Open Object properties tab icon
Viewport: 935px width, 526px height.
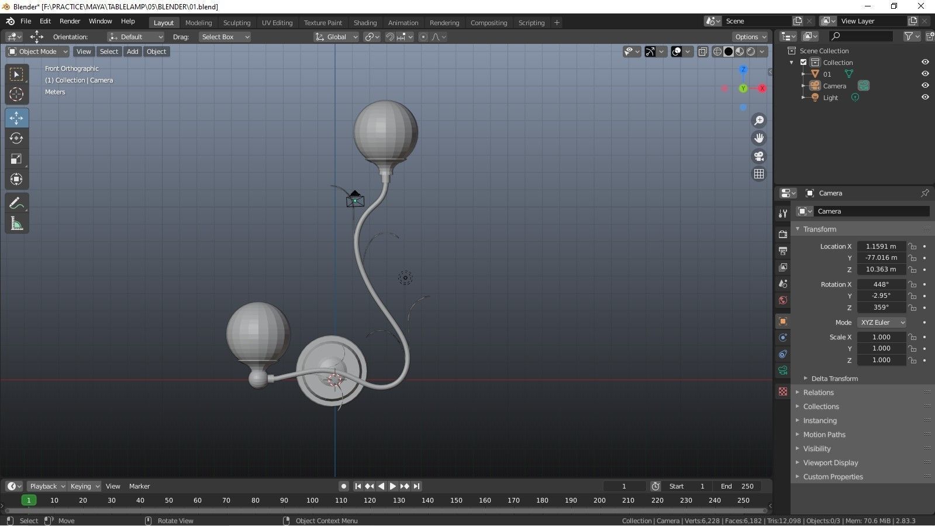pyautogui.click(x=783, y=321)
